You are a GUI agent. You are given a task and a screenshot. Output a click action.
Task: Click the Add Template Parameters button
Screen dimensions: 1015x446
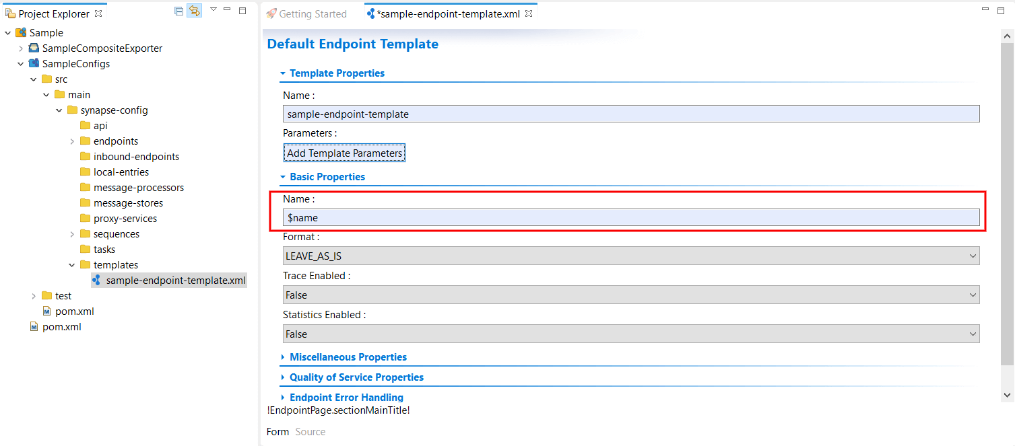[x=344, y=153]
